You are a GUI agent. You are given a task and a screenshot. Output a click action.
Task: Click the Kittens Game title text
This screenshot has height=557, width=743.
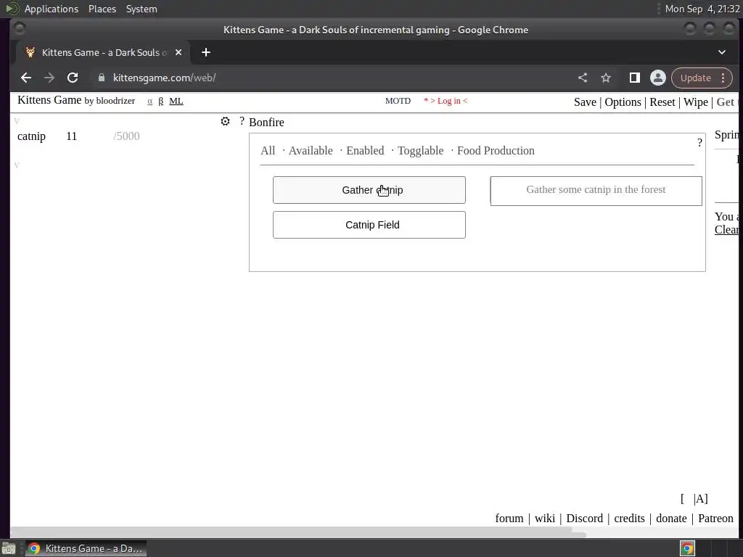49,100
